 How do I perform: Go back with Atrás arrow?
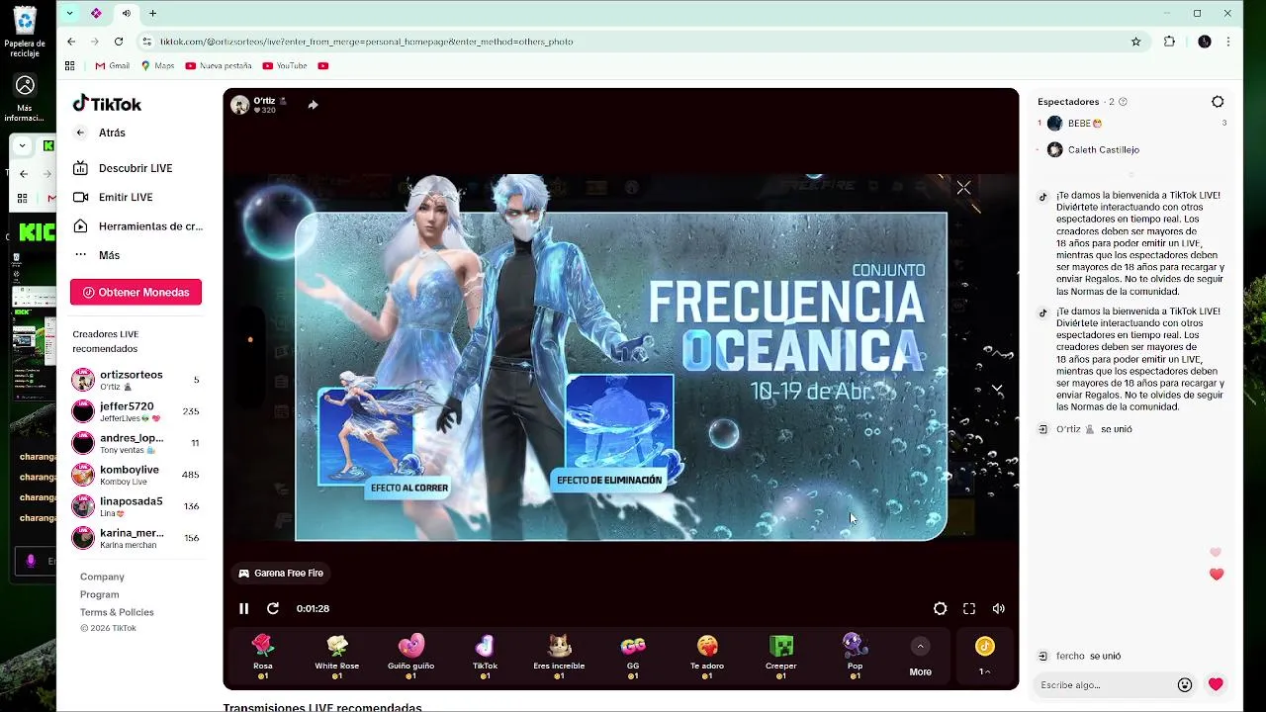pyautogui.click(x=81, y=133)
